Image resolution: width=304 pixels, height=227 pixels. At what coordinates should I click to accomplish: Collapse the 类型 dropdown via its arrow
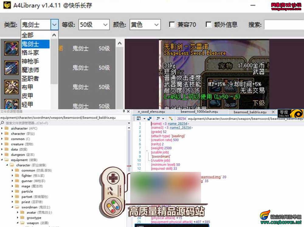click(x=54, y=25)
